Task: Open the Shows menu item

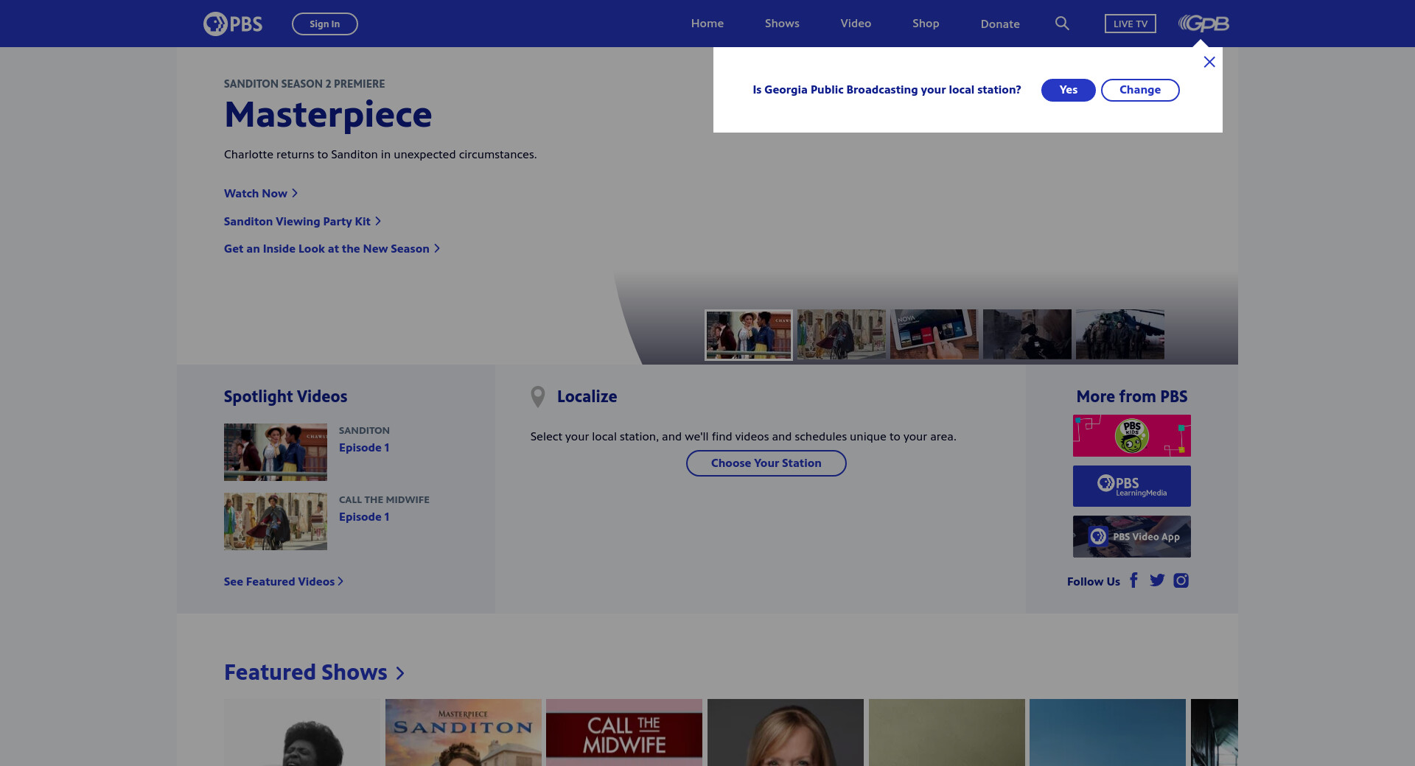Action: tap(782, 24)
